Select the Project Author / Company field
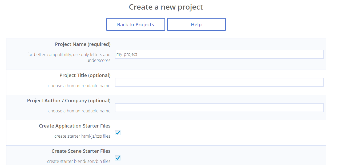The height and width of the screenshot is (165, 342). pos(219,108)
